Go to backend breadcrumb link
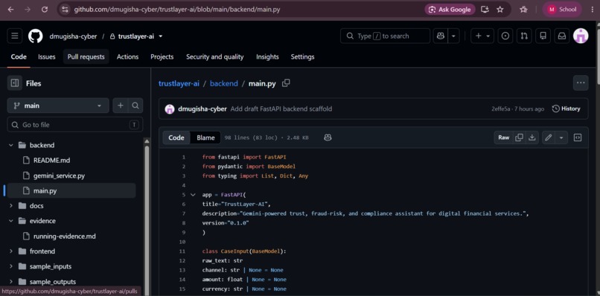This screenshot has width=600, height=296. (x=224, y=83)
